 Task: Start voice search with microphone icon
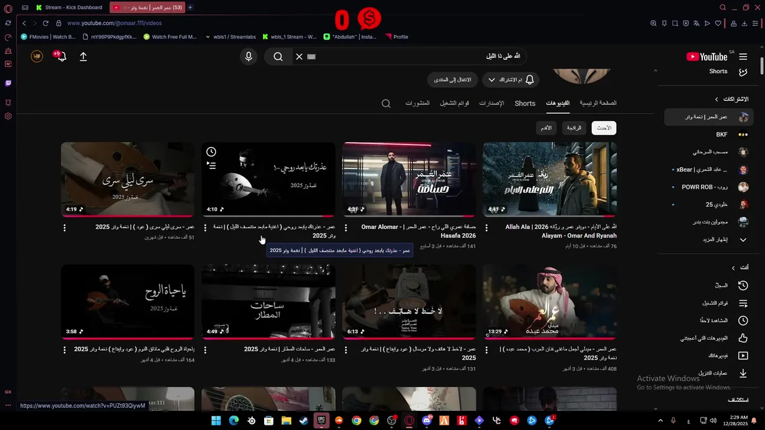pos(249,57)
